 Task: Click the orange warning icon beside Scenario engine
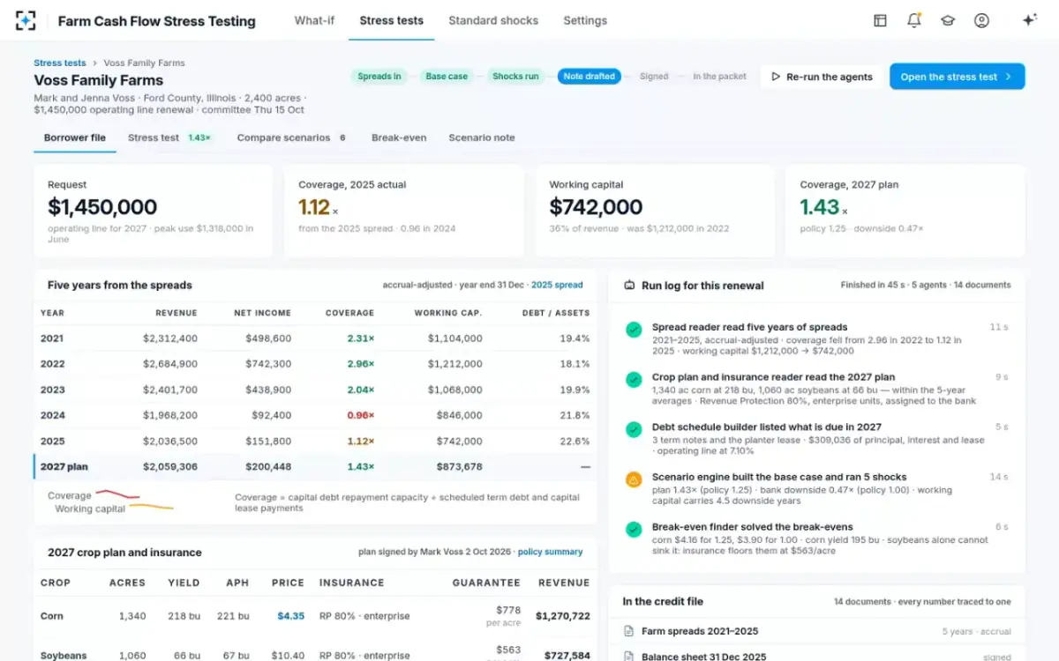point(634,479)
